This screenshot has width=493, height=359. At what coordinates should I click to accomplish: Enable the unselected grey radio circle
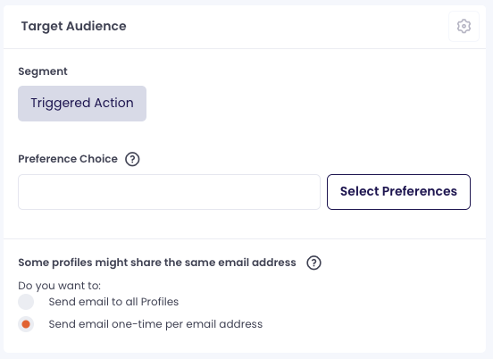coord(26,302)
